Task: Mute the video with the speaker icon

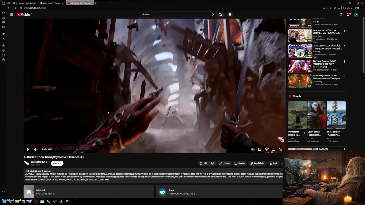Action: pyautogui.click(x=35, y=149)
